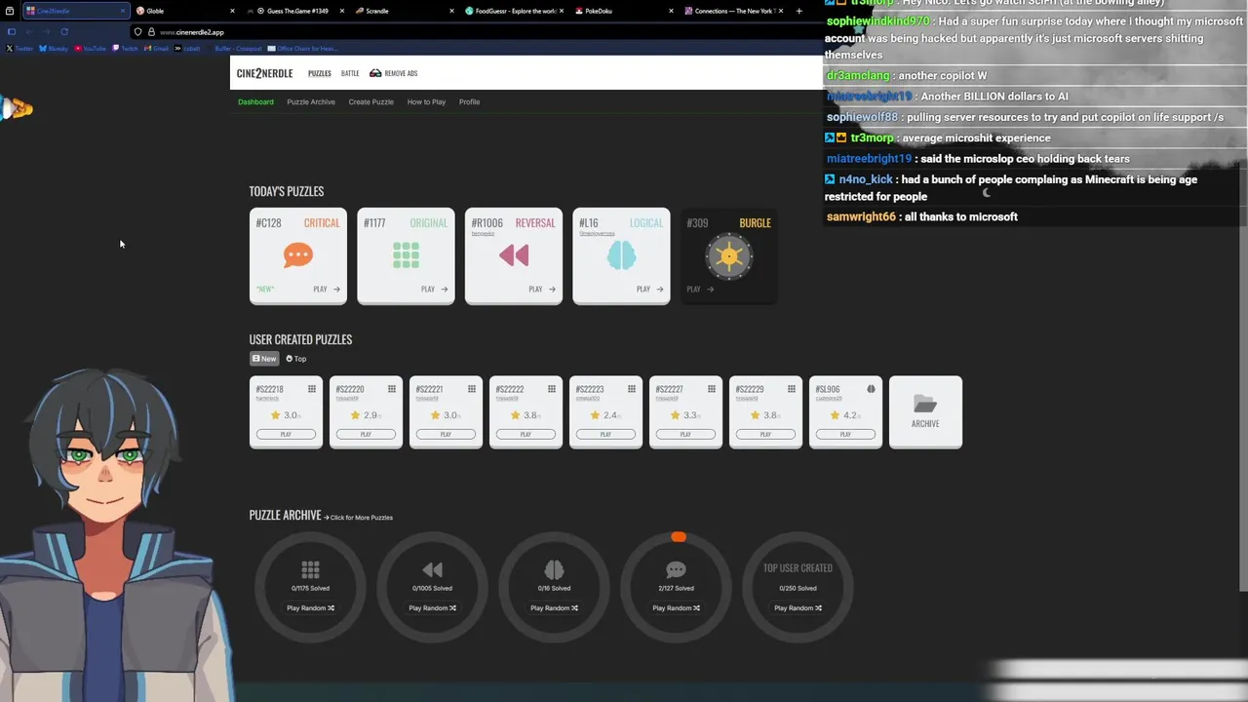Image resolution: width=1248 pixels, height=702 pixels.
Task: Click Play on the Logical #L16 card
Action: 649,289
